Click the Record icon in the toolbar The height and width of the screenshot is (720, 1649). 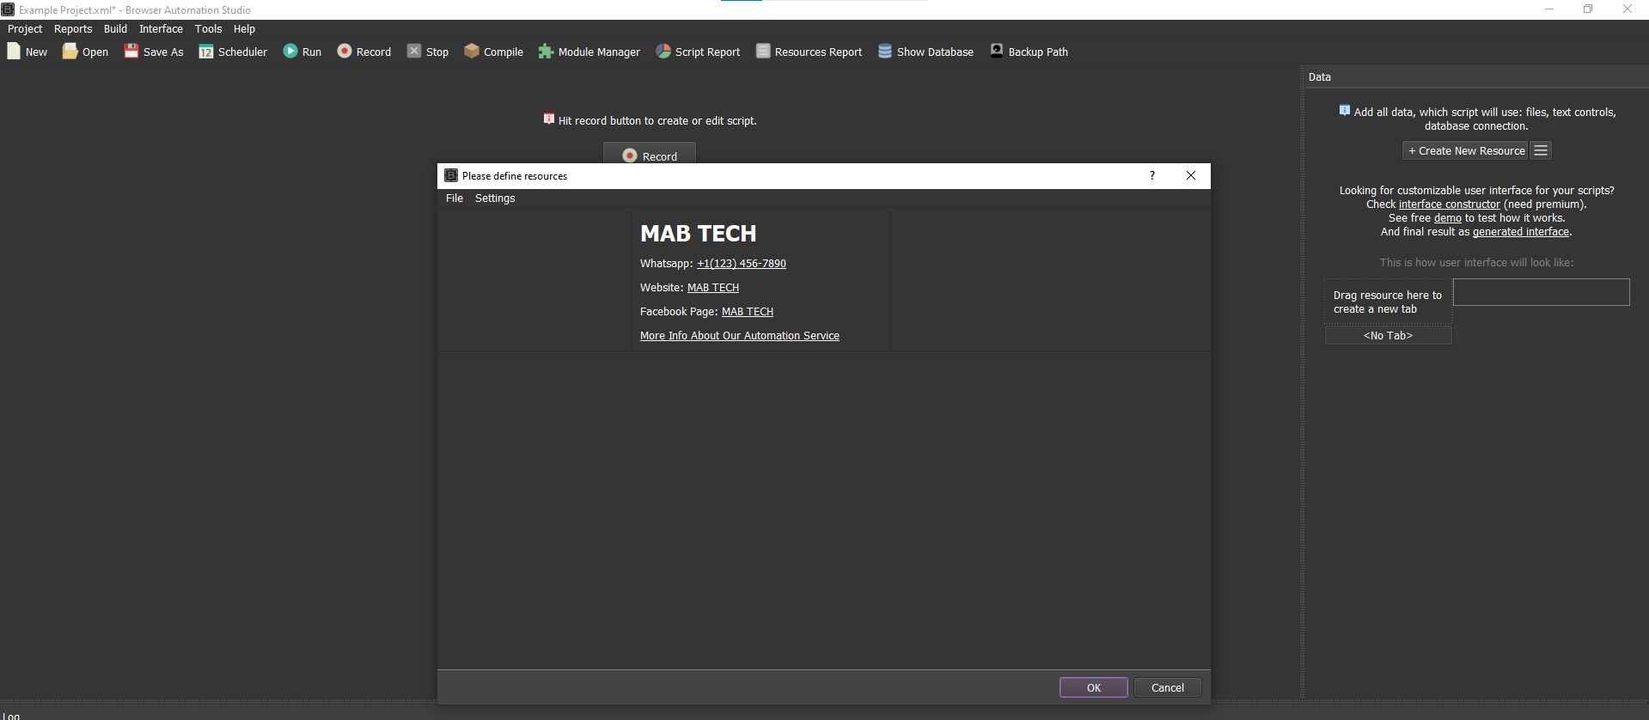[x=345, y=52]
